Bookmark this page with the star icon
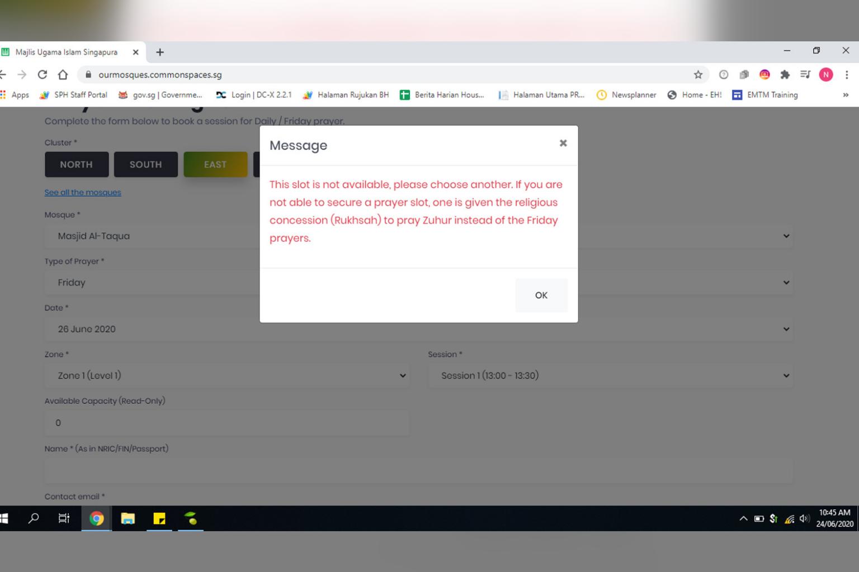This screenshot has height=572, width=859. point(698,74)
